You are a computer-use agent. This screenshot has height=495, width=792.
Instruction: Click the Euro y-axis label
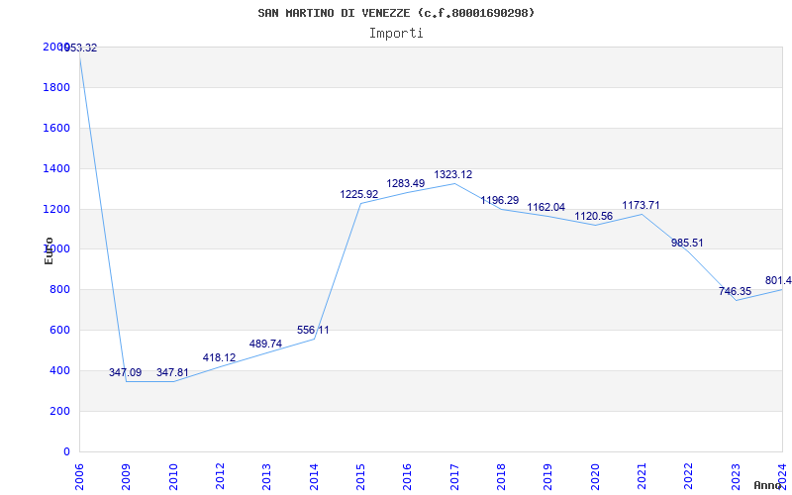coord(49,250)
